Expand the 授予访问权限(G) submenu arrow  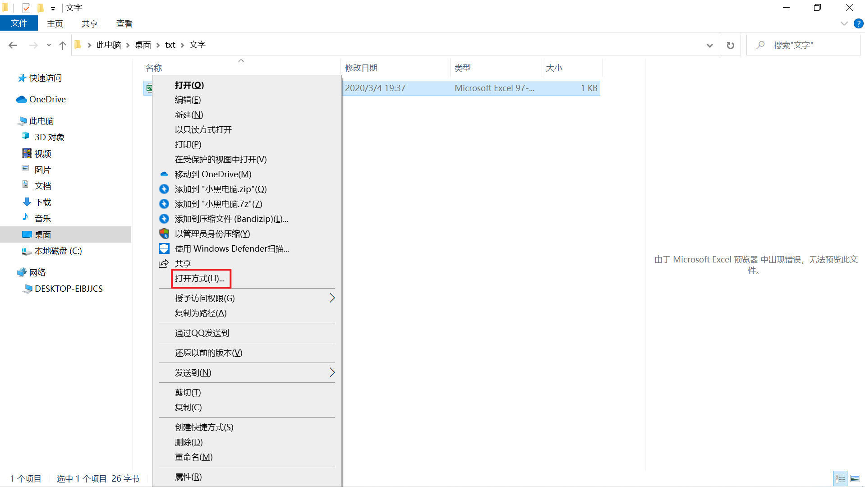point(332,298)
